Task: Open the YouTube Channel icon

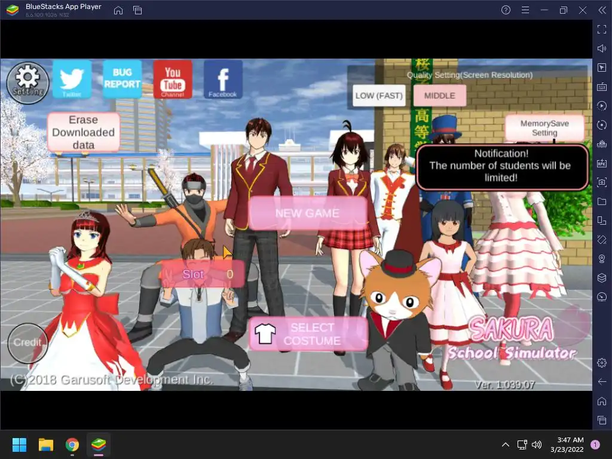Action: [173, 79]
